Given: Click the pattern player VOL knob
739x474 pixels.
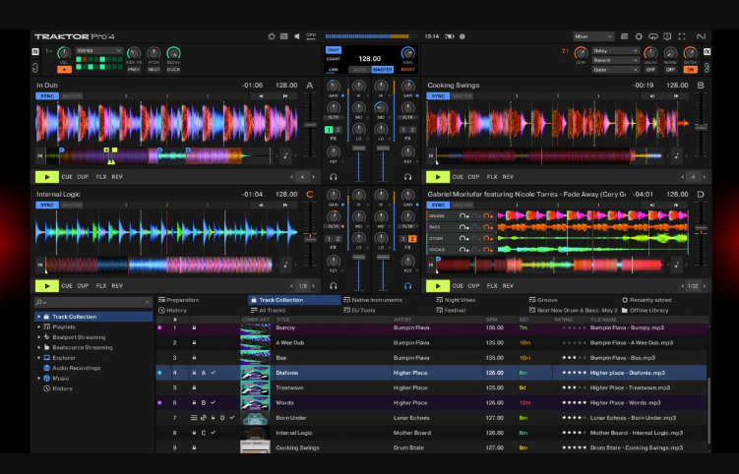Looking at the screenshot, I should point(64,53).
